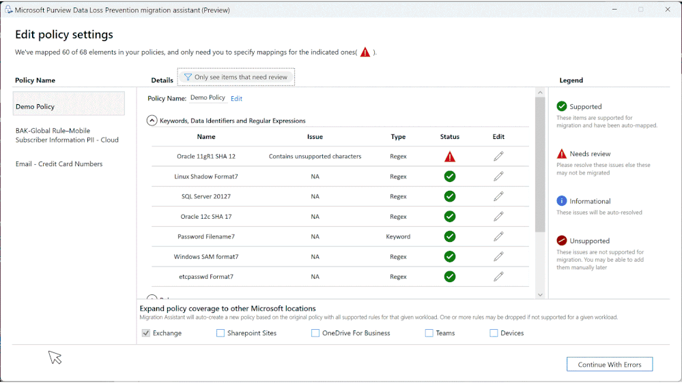Click the 'etcpasswd Format7' name cell
This screenshot has height=383, width=682.
(x=206, y=277)
